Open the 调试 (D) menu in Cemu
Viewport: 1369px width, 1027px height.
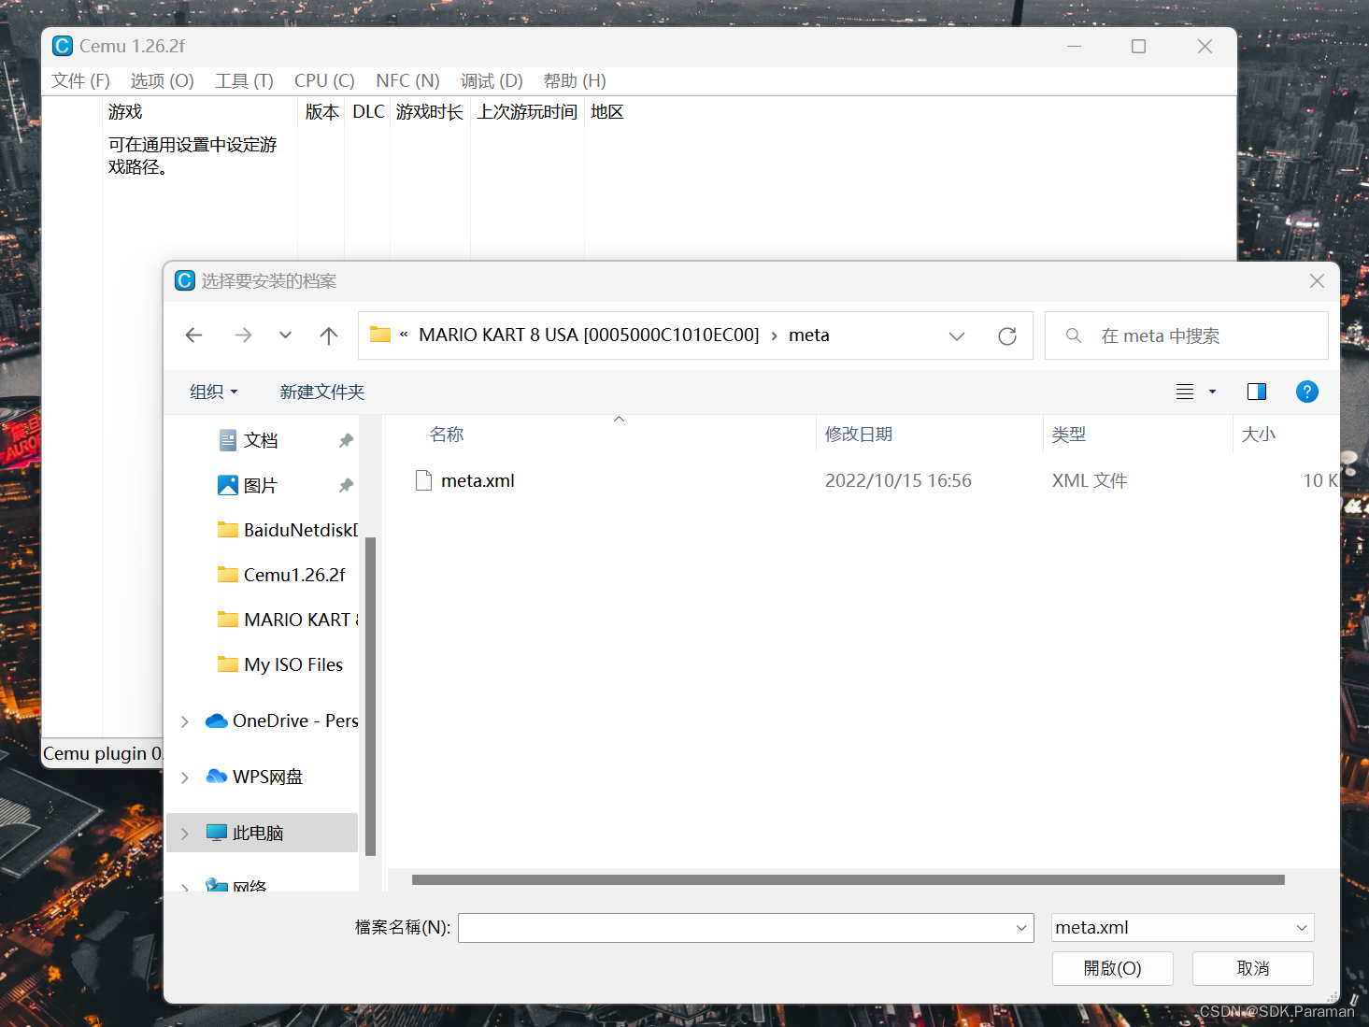(x=492, y=80)
